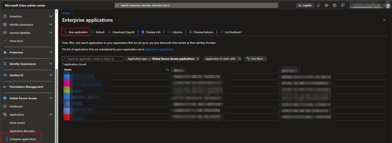392x143 pixels.
Task: Follow the application registrations link
Action: pos(159,49)
